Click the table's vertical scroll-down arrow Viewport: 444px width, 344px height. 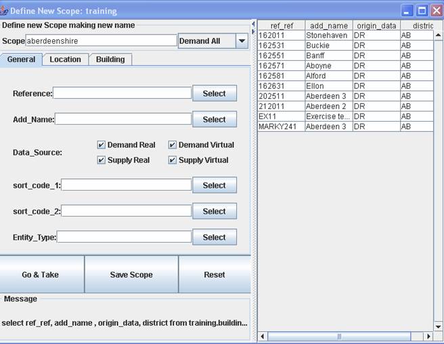[438, 326]
